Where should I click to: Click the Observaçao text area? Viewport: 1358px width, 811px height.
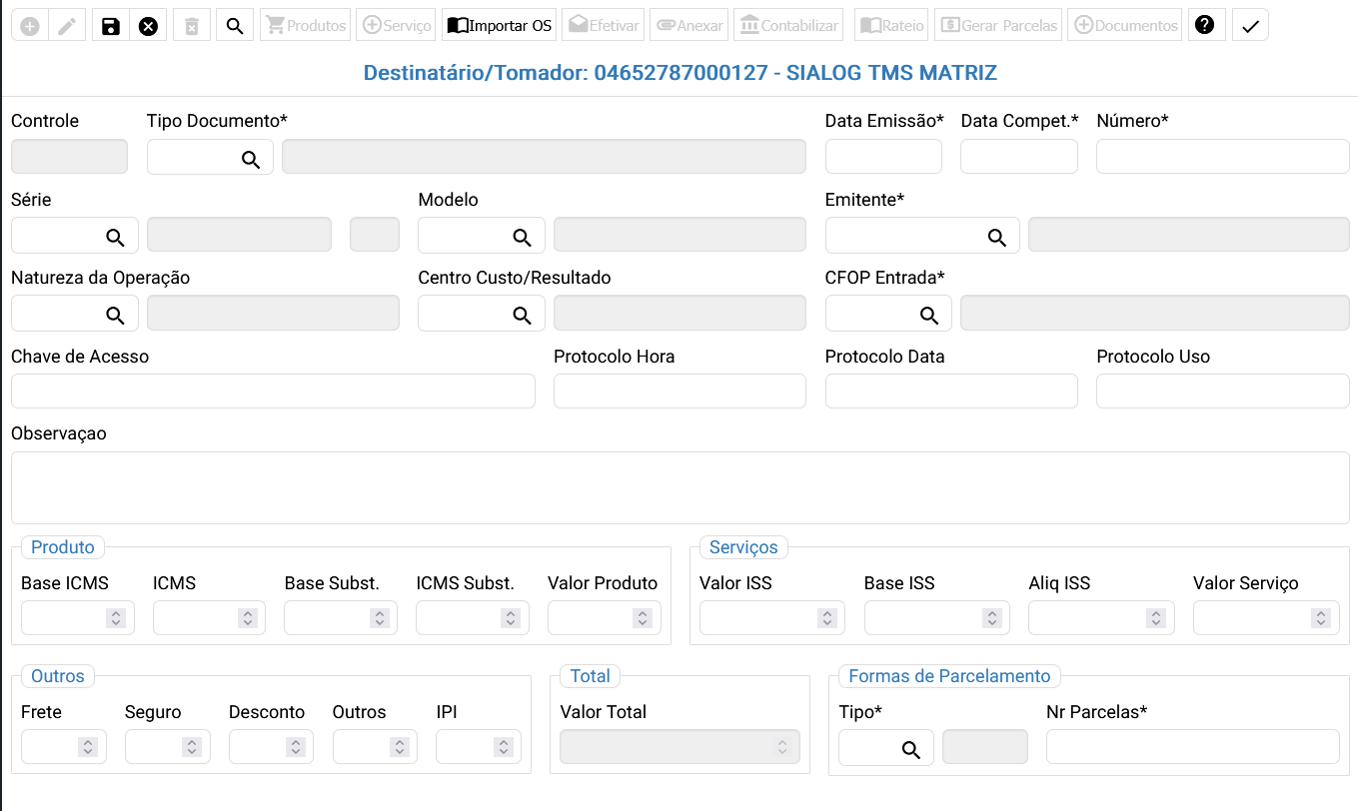point(679,487)
